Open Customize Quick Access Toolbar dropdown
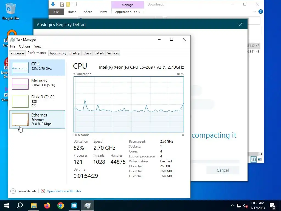281x211 pixels. (x=73, y=4)
